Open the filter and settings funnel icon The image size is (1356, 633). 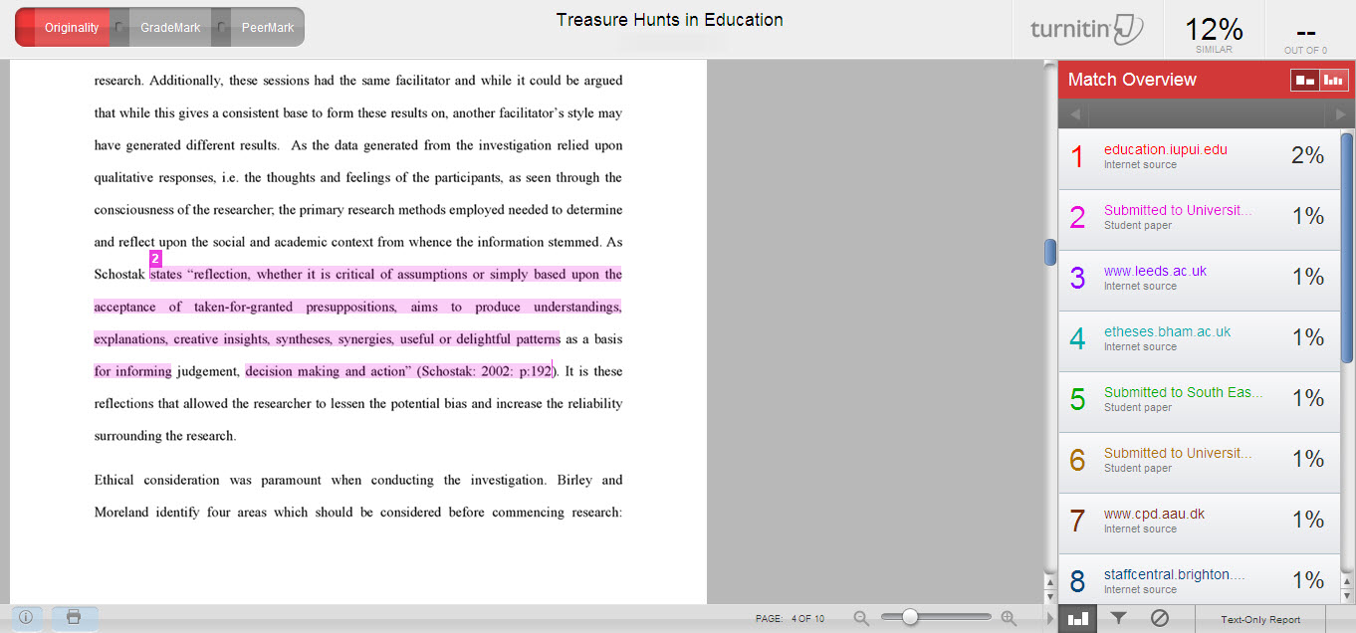(1118, 618)
